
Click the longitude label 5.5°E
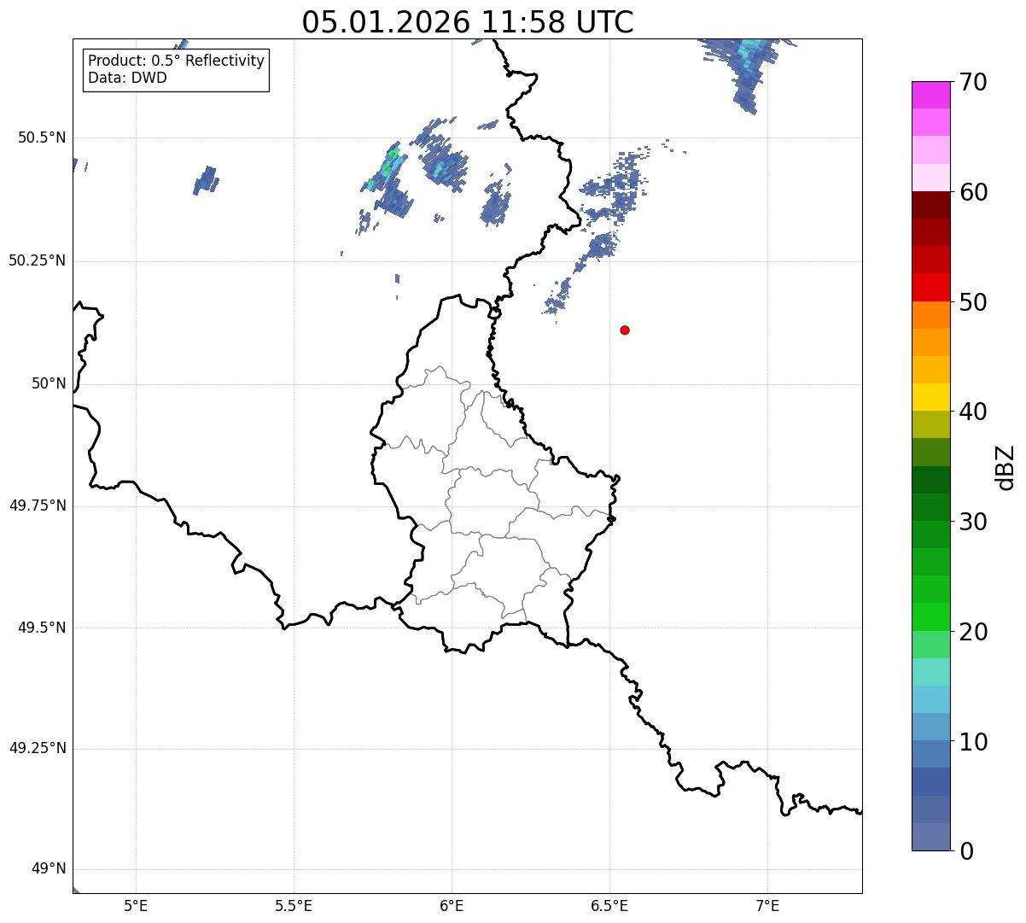pyautogui.click(x=294, y=905)
